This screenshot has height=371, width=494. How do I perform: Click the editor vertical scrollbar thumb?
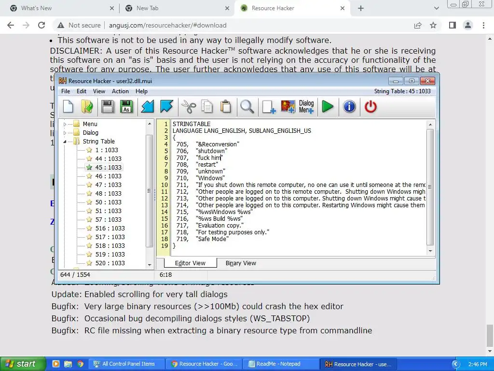coord(430,187)
